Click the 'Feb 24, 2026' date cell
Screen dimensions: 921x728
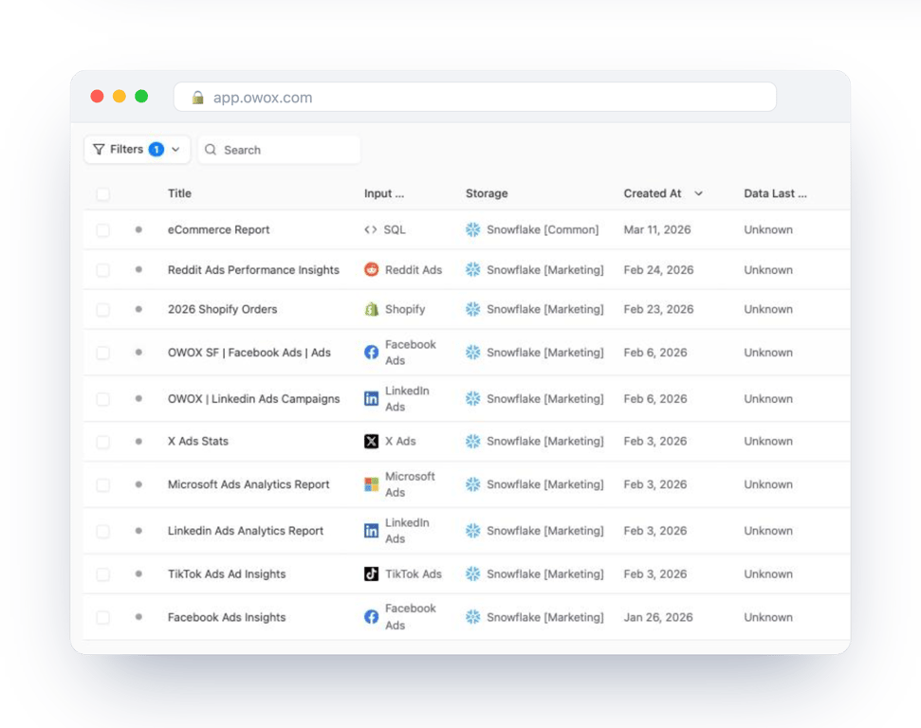pyautogui.click(x=658, y=269)
